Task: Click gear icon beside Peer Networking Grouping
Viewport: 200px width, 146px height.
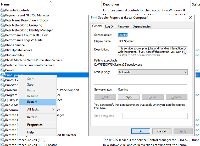Action: pos(2,25)
